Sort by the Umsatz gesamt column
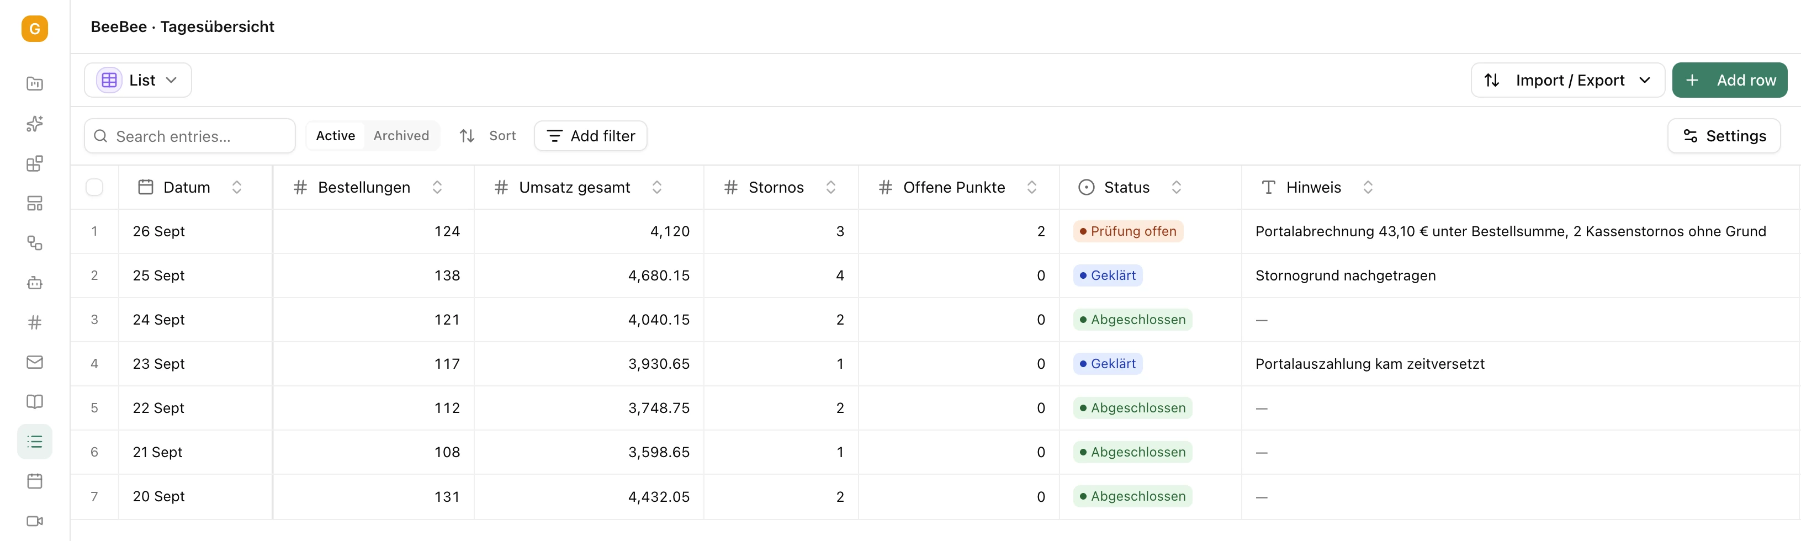Viewport: 1801px width, 541px height. pos(656,187)
